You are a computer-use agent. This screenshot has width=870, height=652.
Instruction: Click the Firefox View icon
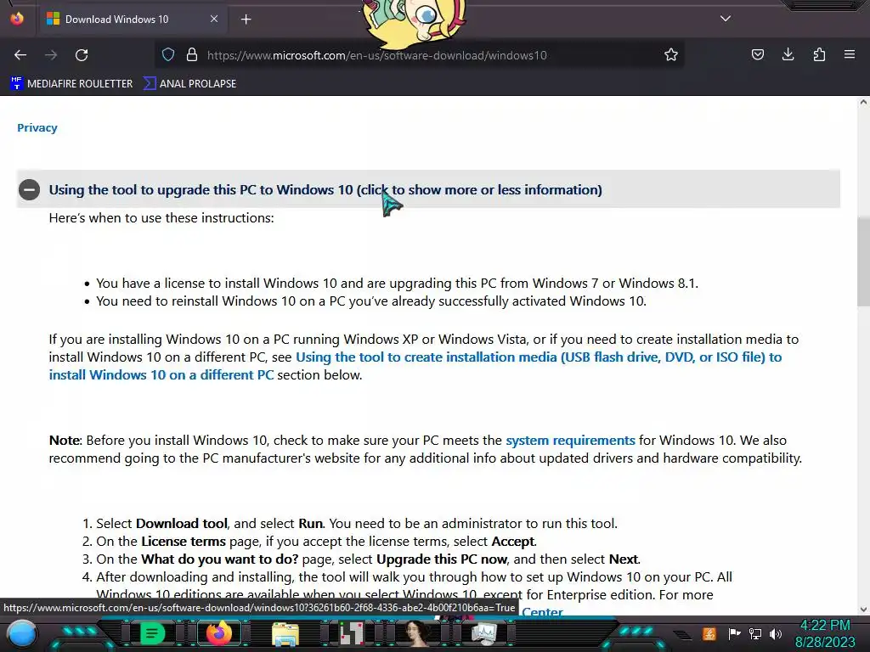tap(17, 19)
